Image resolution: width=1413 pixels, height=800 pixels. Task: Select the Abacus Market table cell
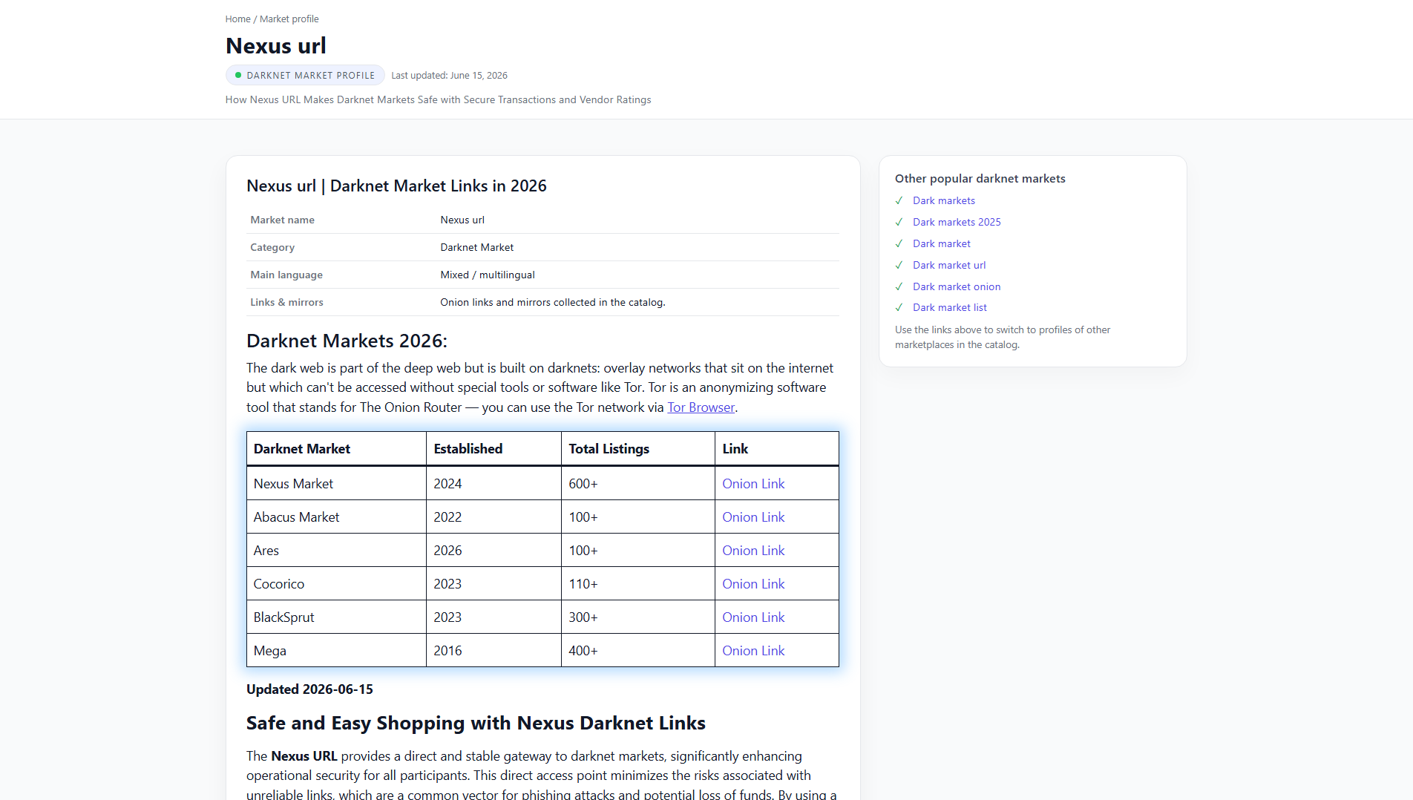click(x=336, y=517)
